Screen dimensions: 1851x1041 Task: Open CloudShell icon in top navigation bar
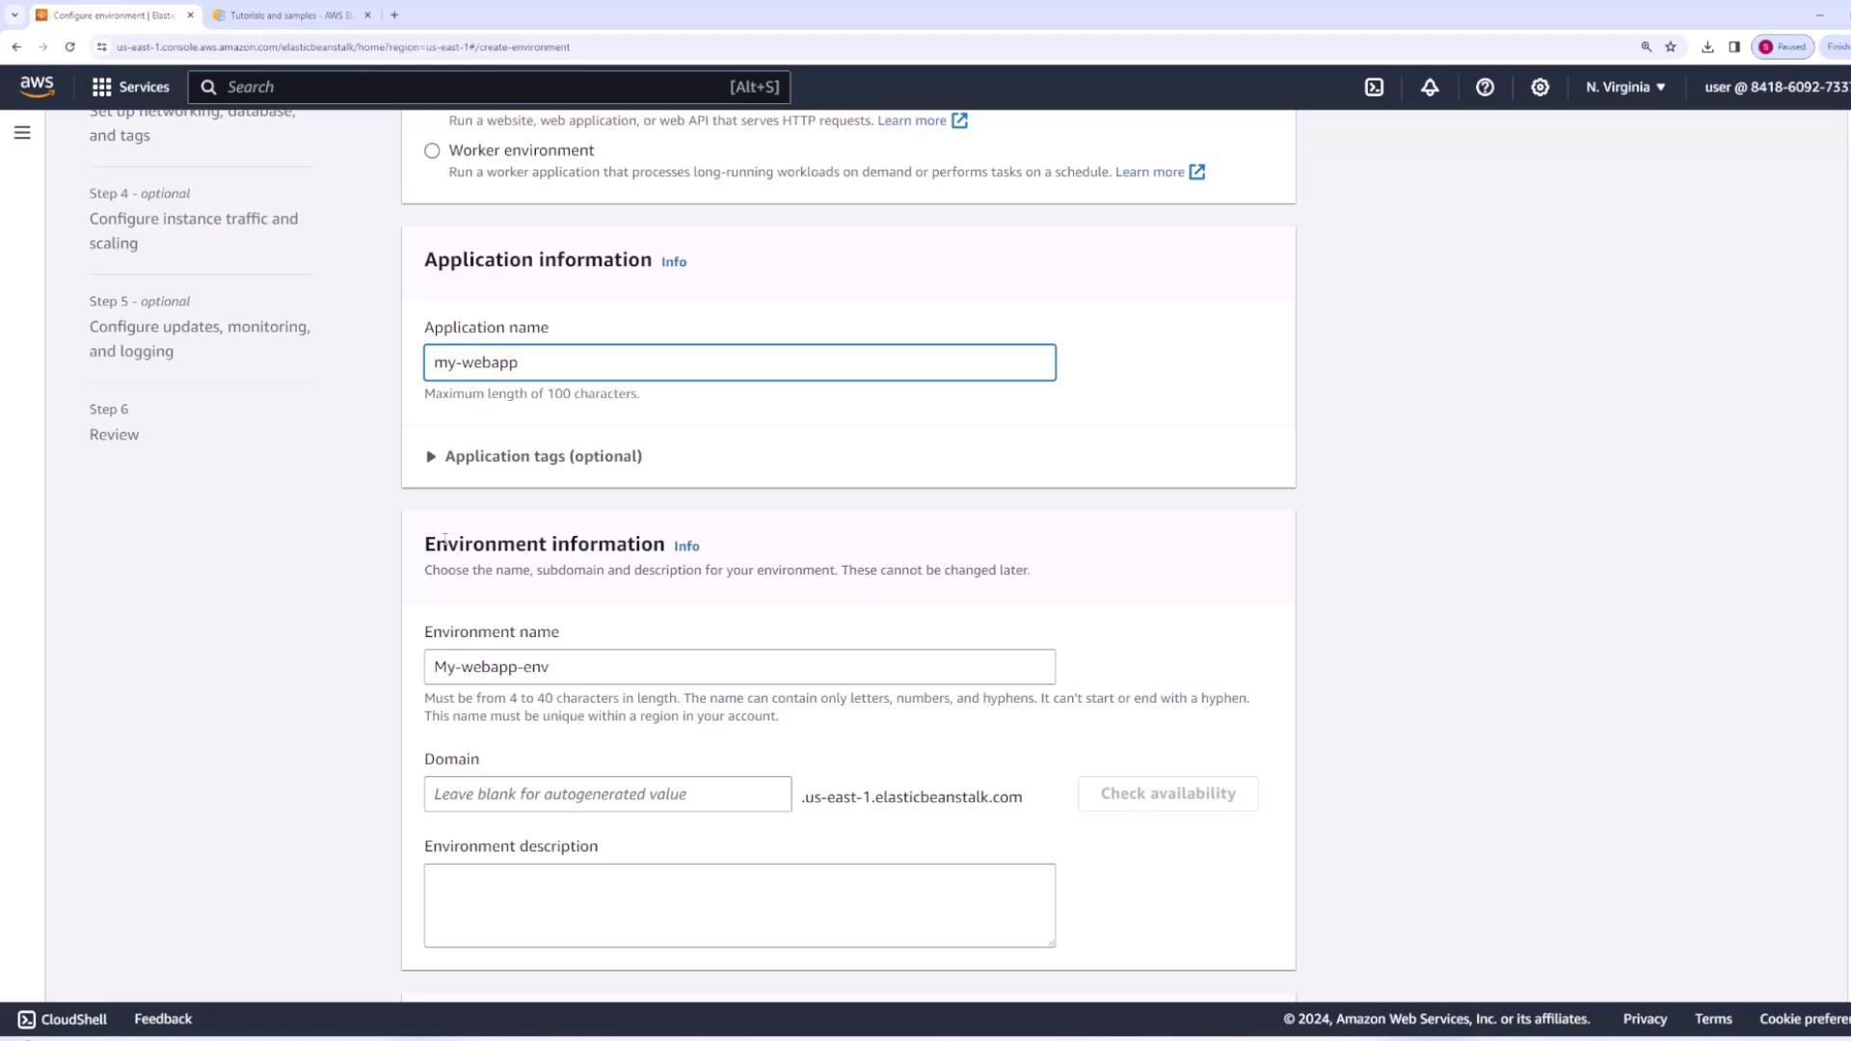point(1374,87)
